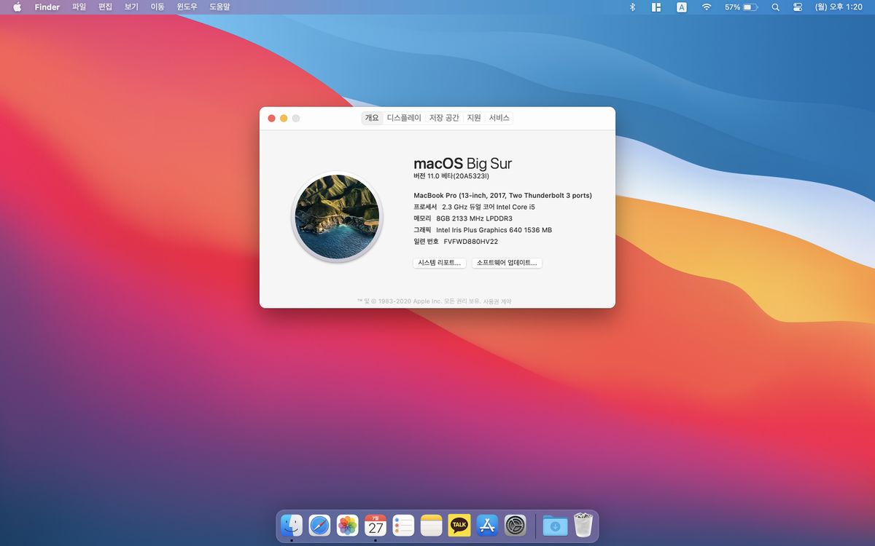Click the 시스템 리포트 button
The width and height of the screenshot is (875, 546).
click(439, 263)
